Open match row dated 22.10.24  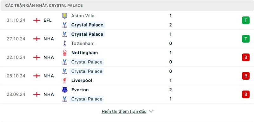(x=127, y=58)
